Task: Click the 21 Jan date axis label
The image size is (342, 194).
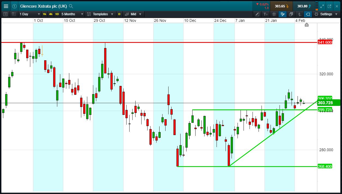Action: pos(271,20)
